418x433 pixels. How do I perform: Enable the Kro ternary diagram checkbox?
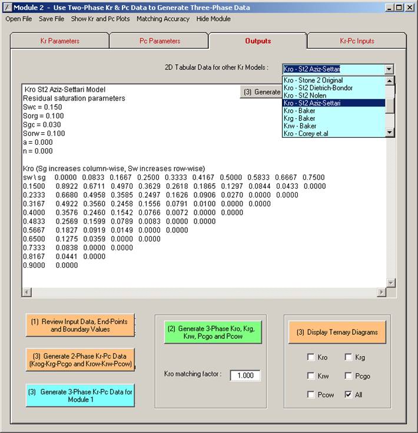point(310,357)
